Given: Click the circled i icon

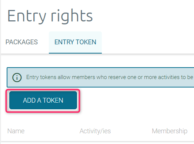Looking at the screenshot, I should point(17,78).
